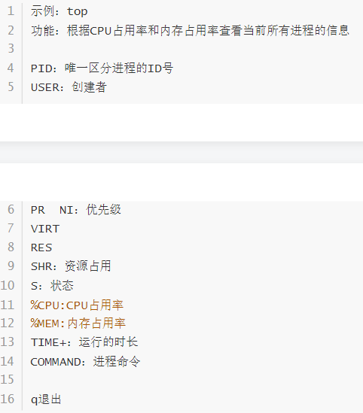Image resolution: width=363 pixels, height=413 pixels.
Task: Click the TIME+ 运行的时长 line
Action: pos(84,342)
